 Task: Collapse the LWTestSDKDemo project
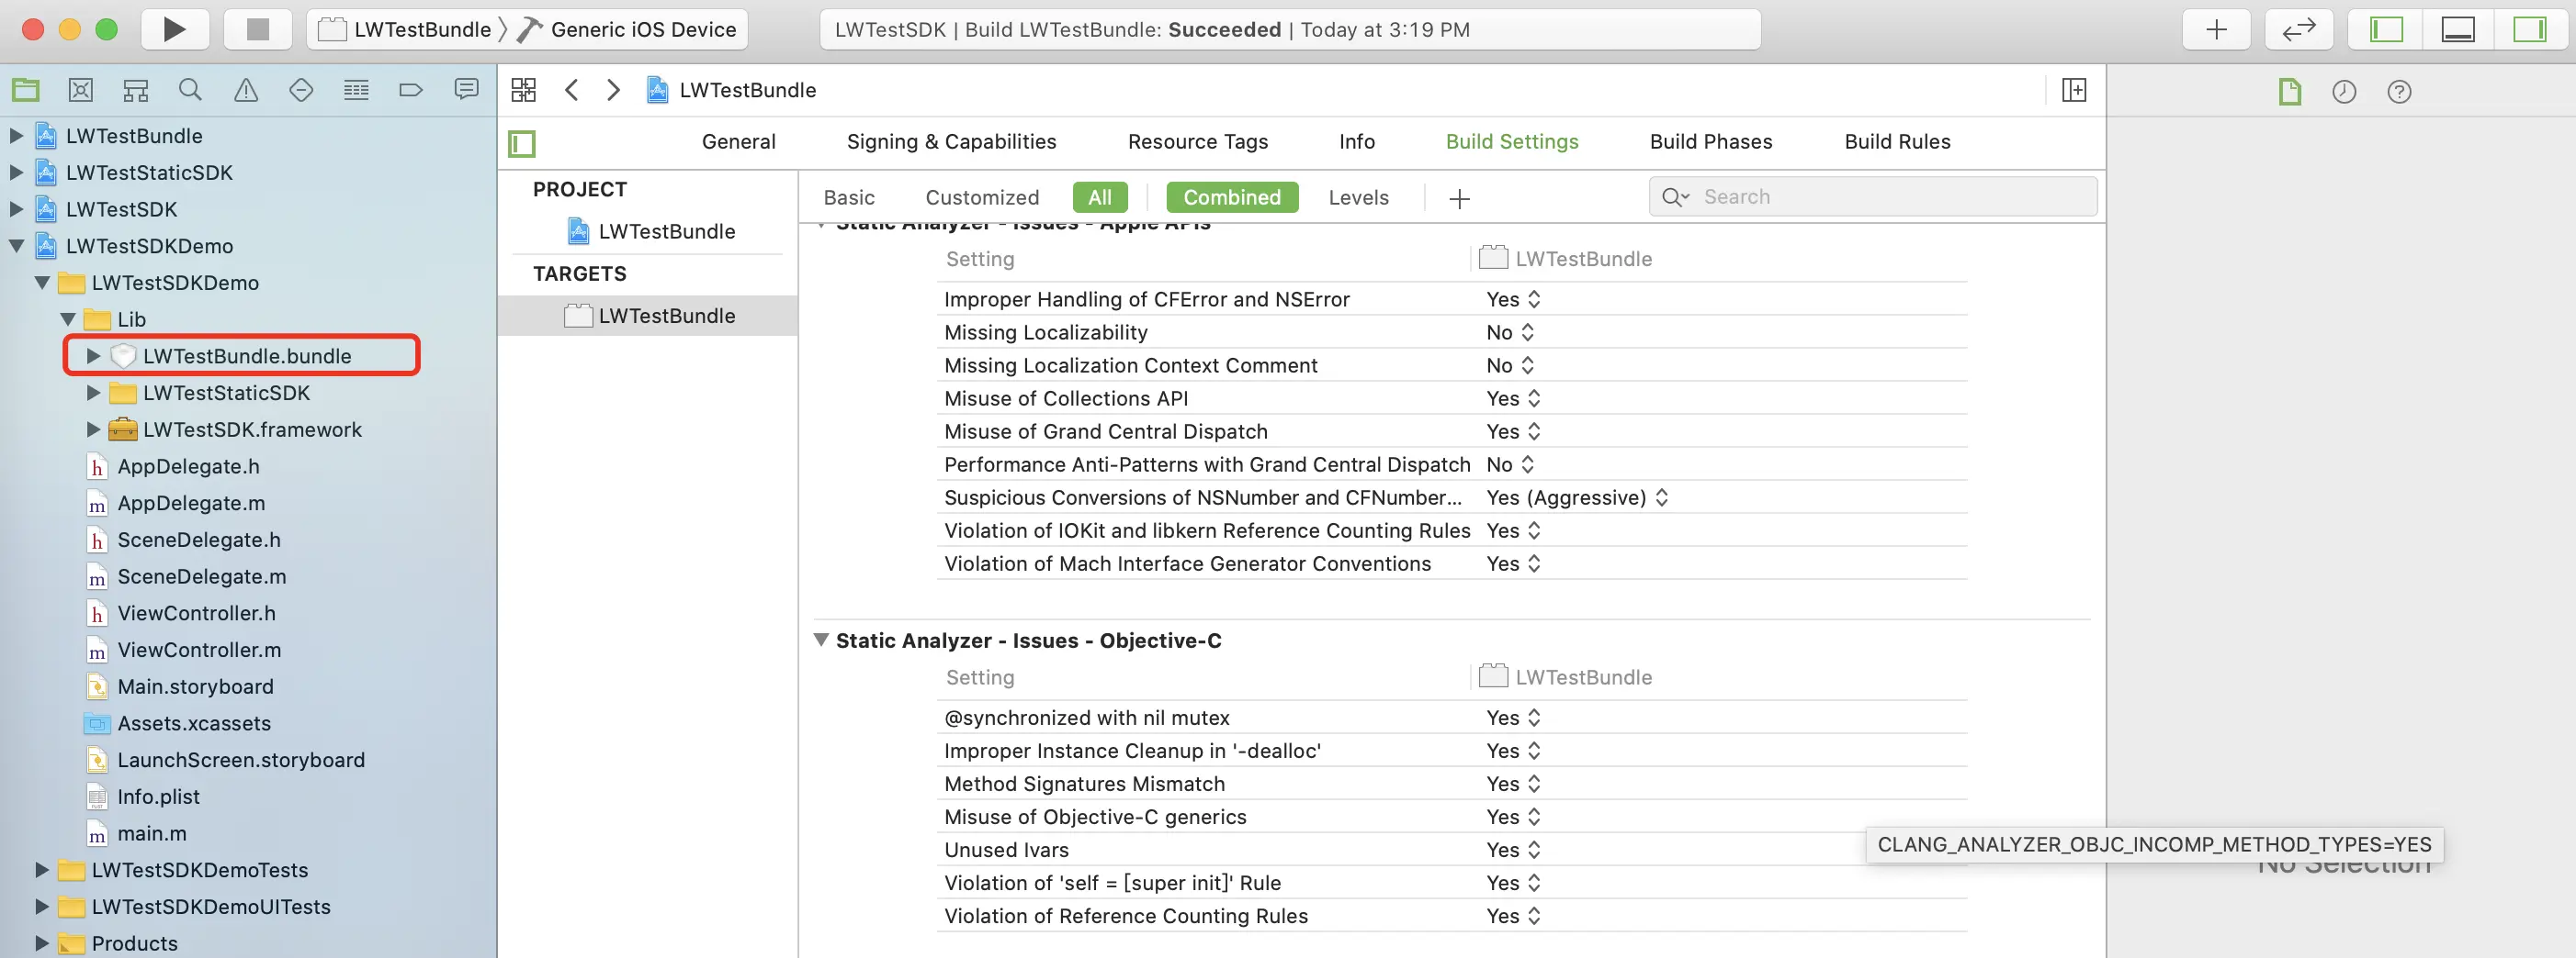pyautogui.click(x=16, y=246)
